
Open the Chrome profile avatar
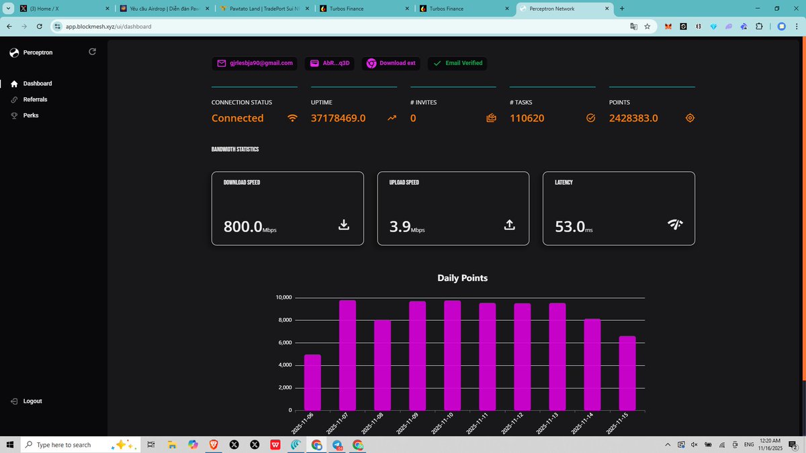click(x=781, y=27)
